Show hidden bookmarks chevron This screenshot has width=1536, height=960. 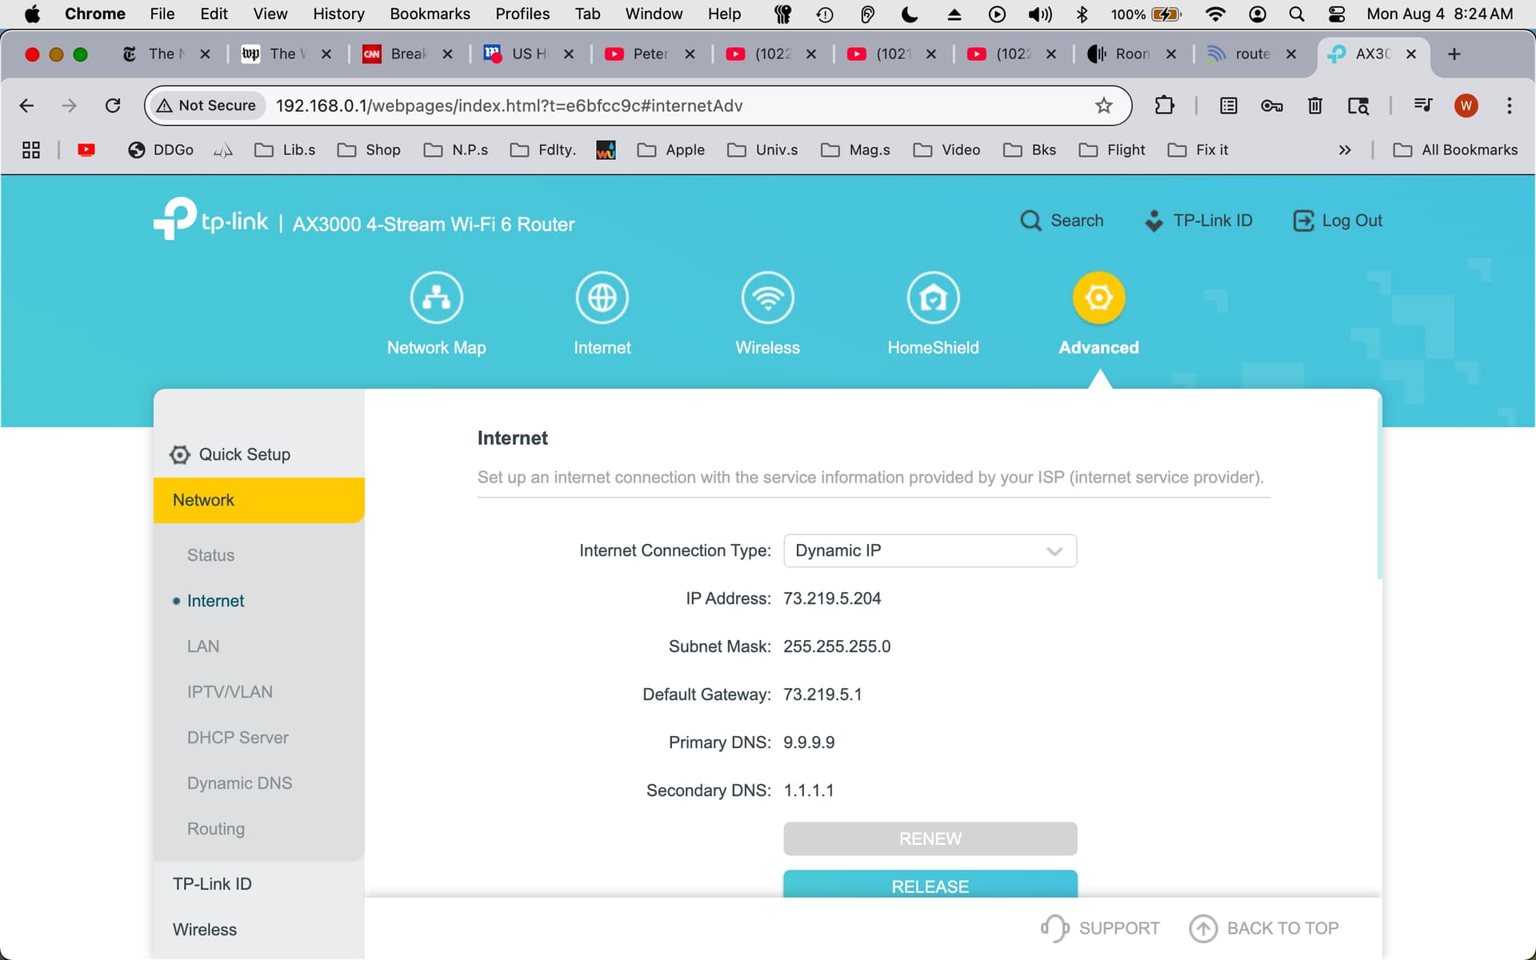pyautogui.click(x=1344, y=150)
